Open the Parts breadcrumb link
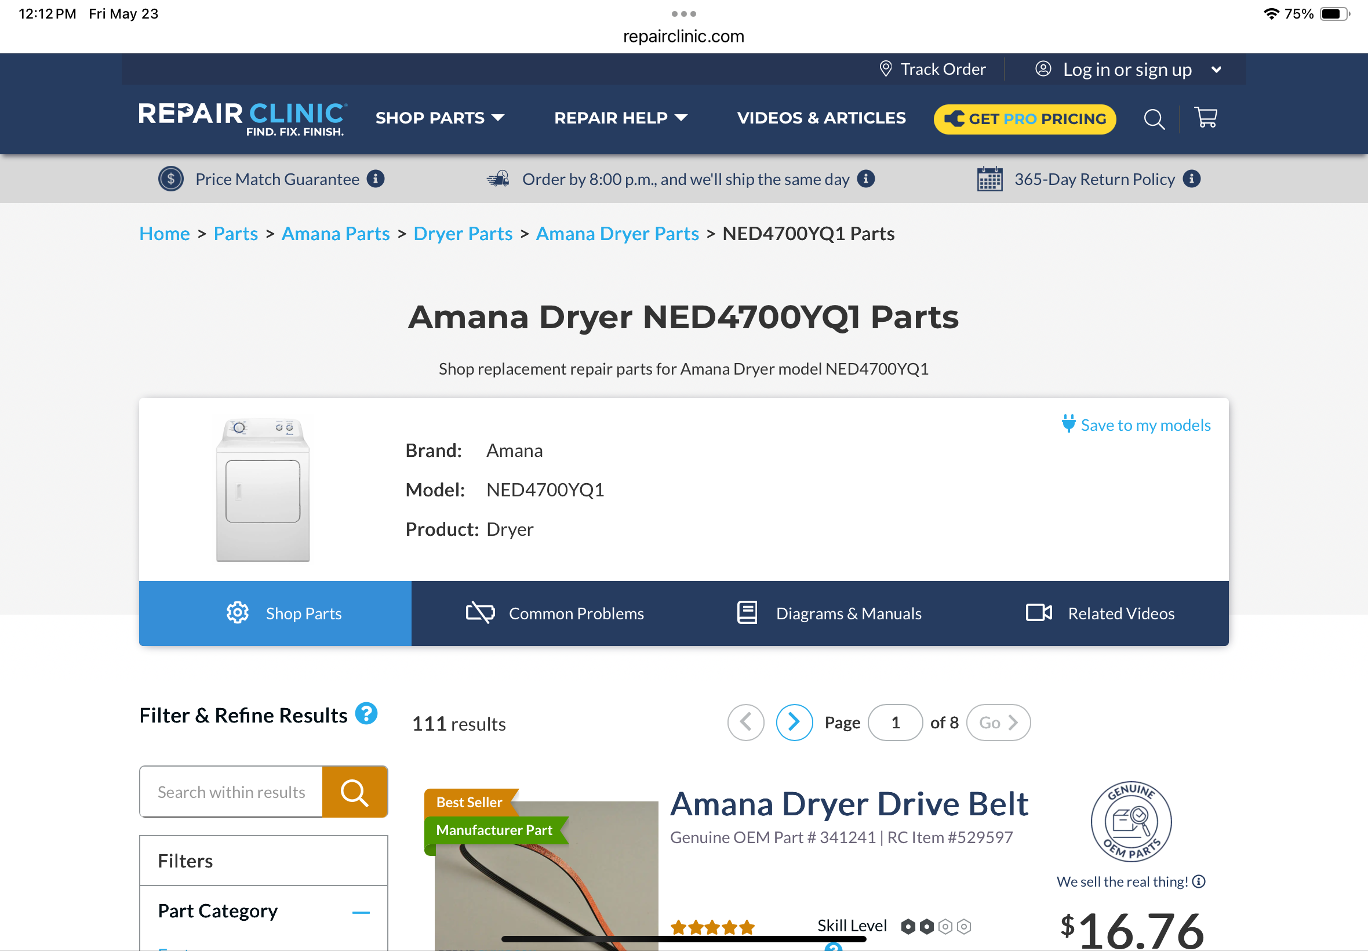Viewport: 1368px width, 951px height. tap(236, 234)
